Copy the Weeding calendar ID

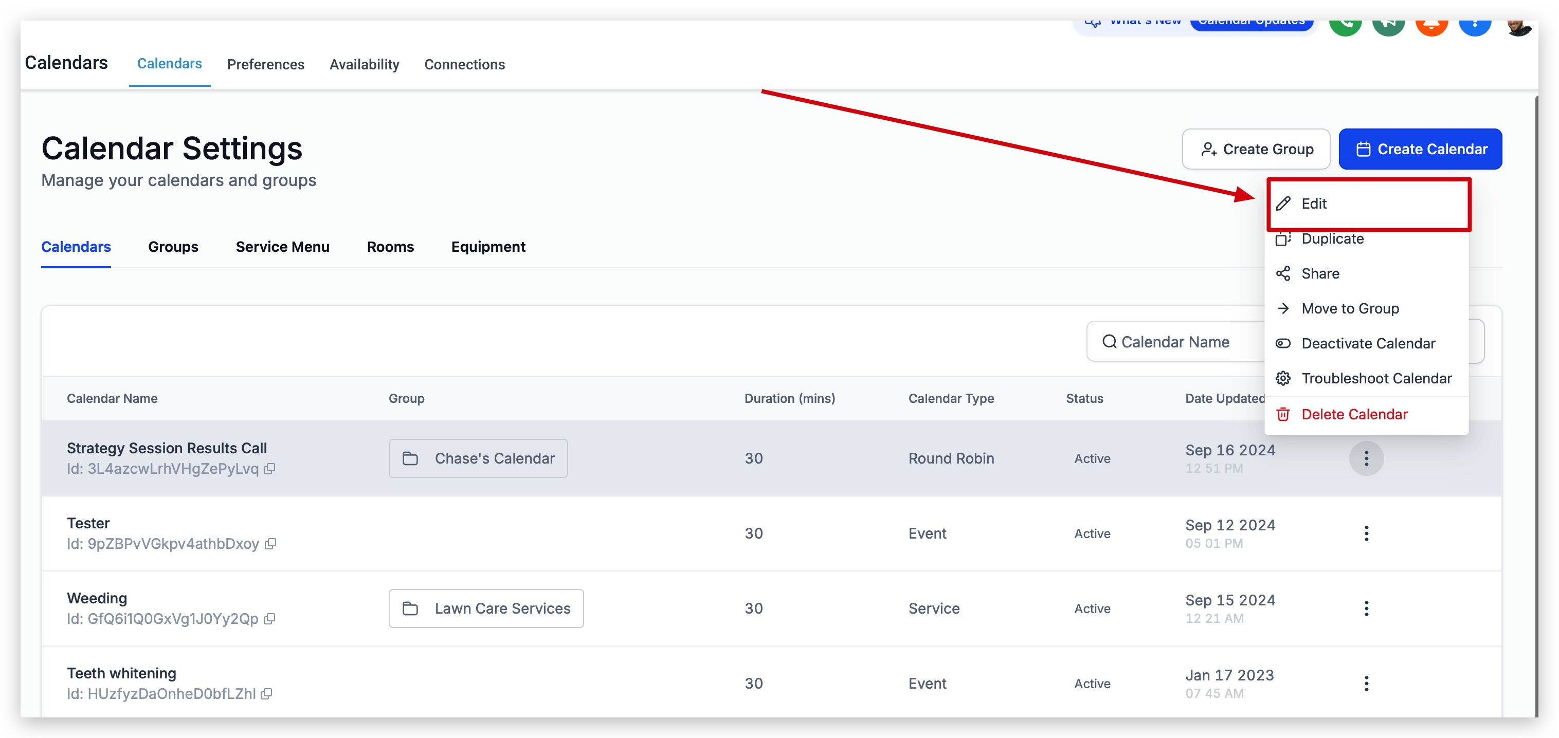click(270, 619)
